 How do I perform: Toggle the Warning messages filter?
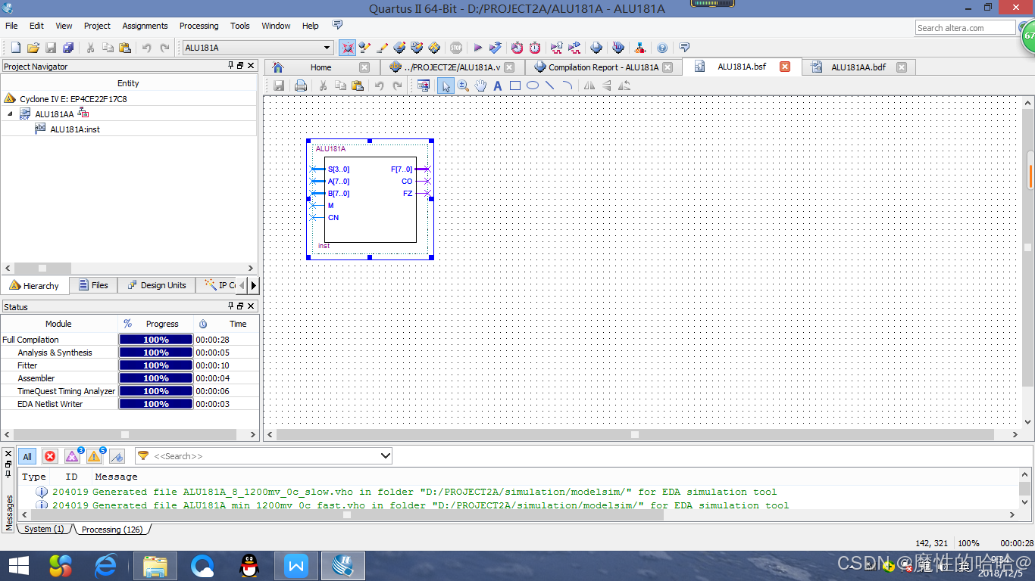[95, 456]
